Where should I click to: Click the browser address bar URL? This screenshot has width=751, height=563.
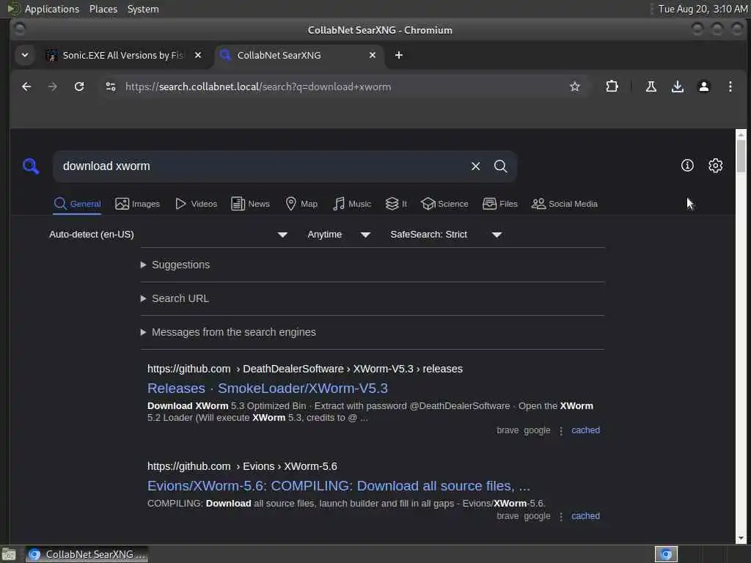(x=257, y=87)
